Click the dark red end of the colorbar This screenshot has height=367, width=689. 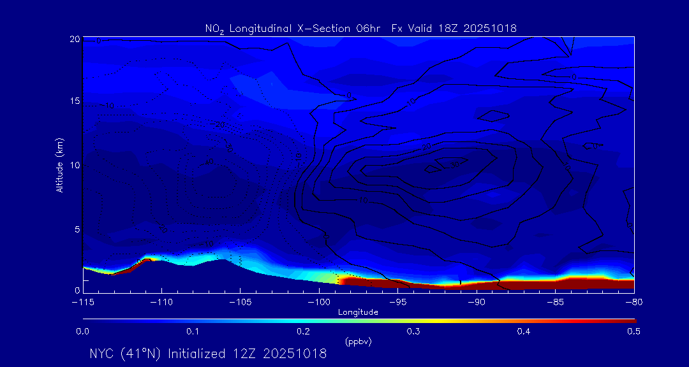[x=625, y=320]
